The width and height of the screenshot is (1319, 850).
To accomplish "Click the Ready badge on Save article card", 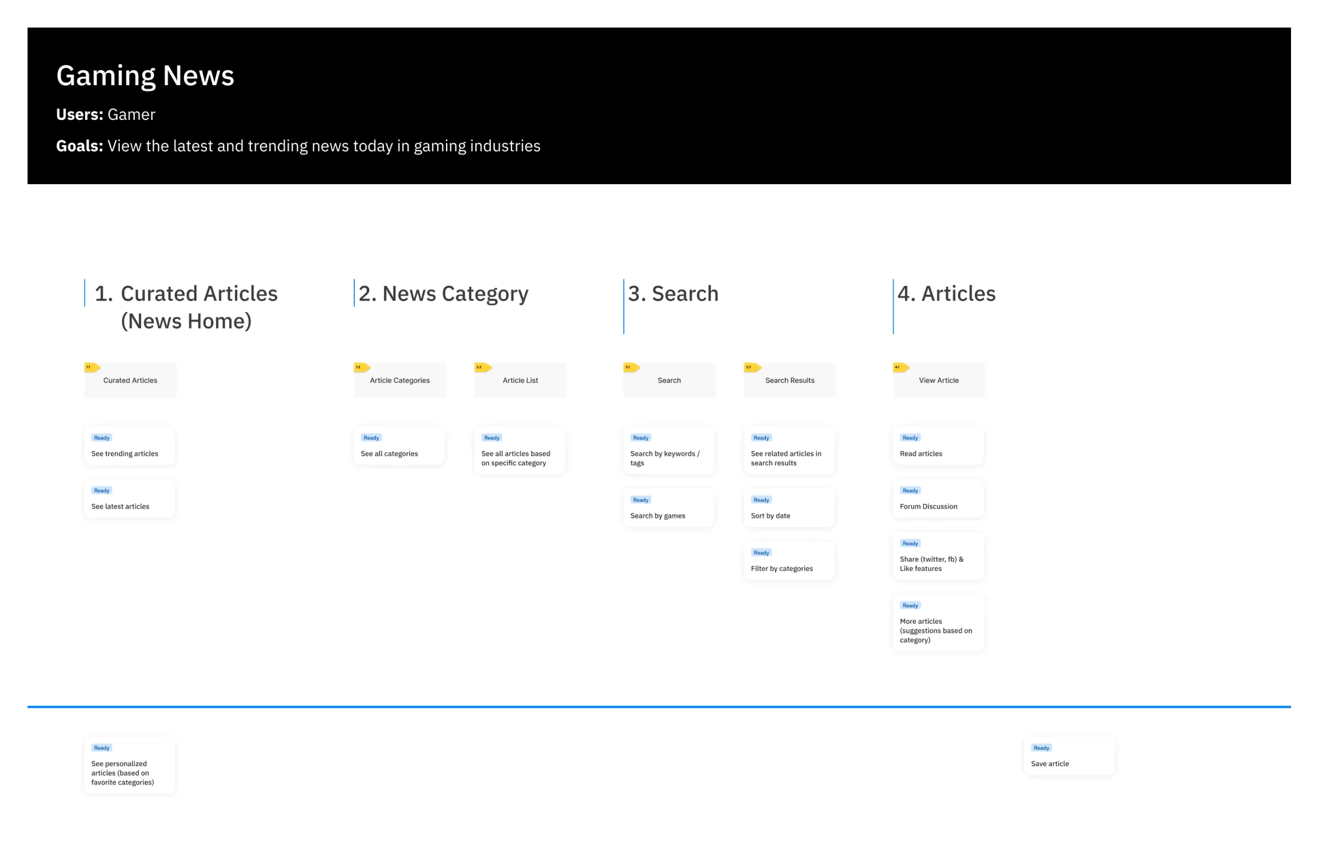I will pos(1041,748).
